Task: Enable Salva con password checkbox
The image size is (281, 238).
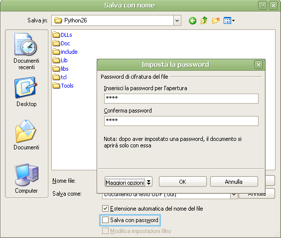Action: coord(105,220)
